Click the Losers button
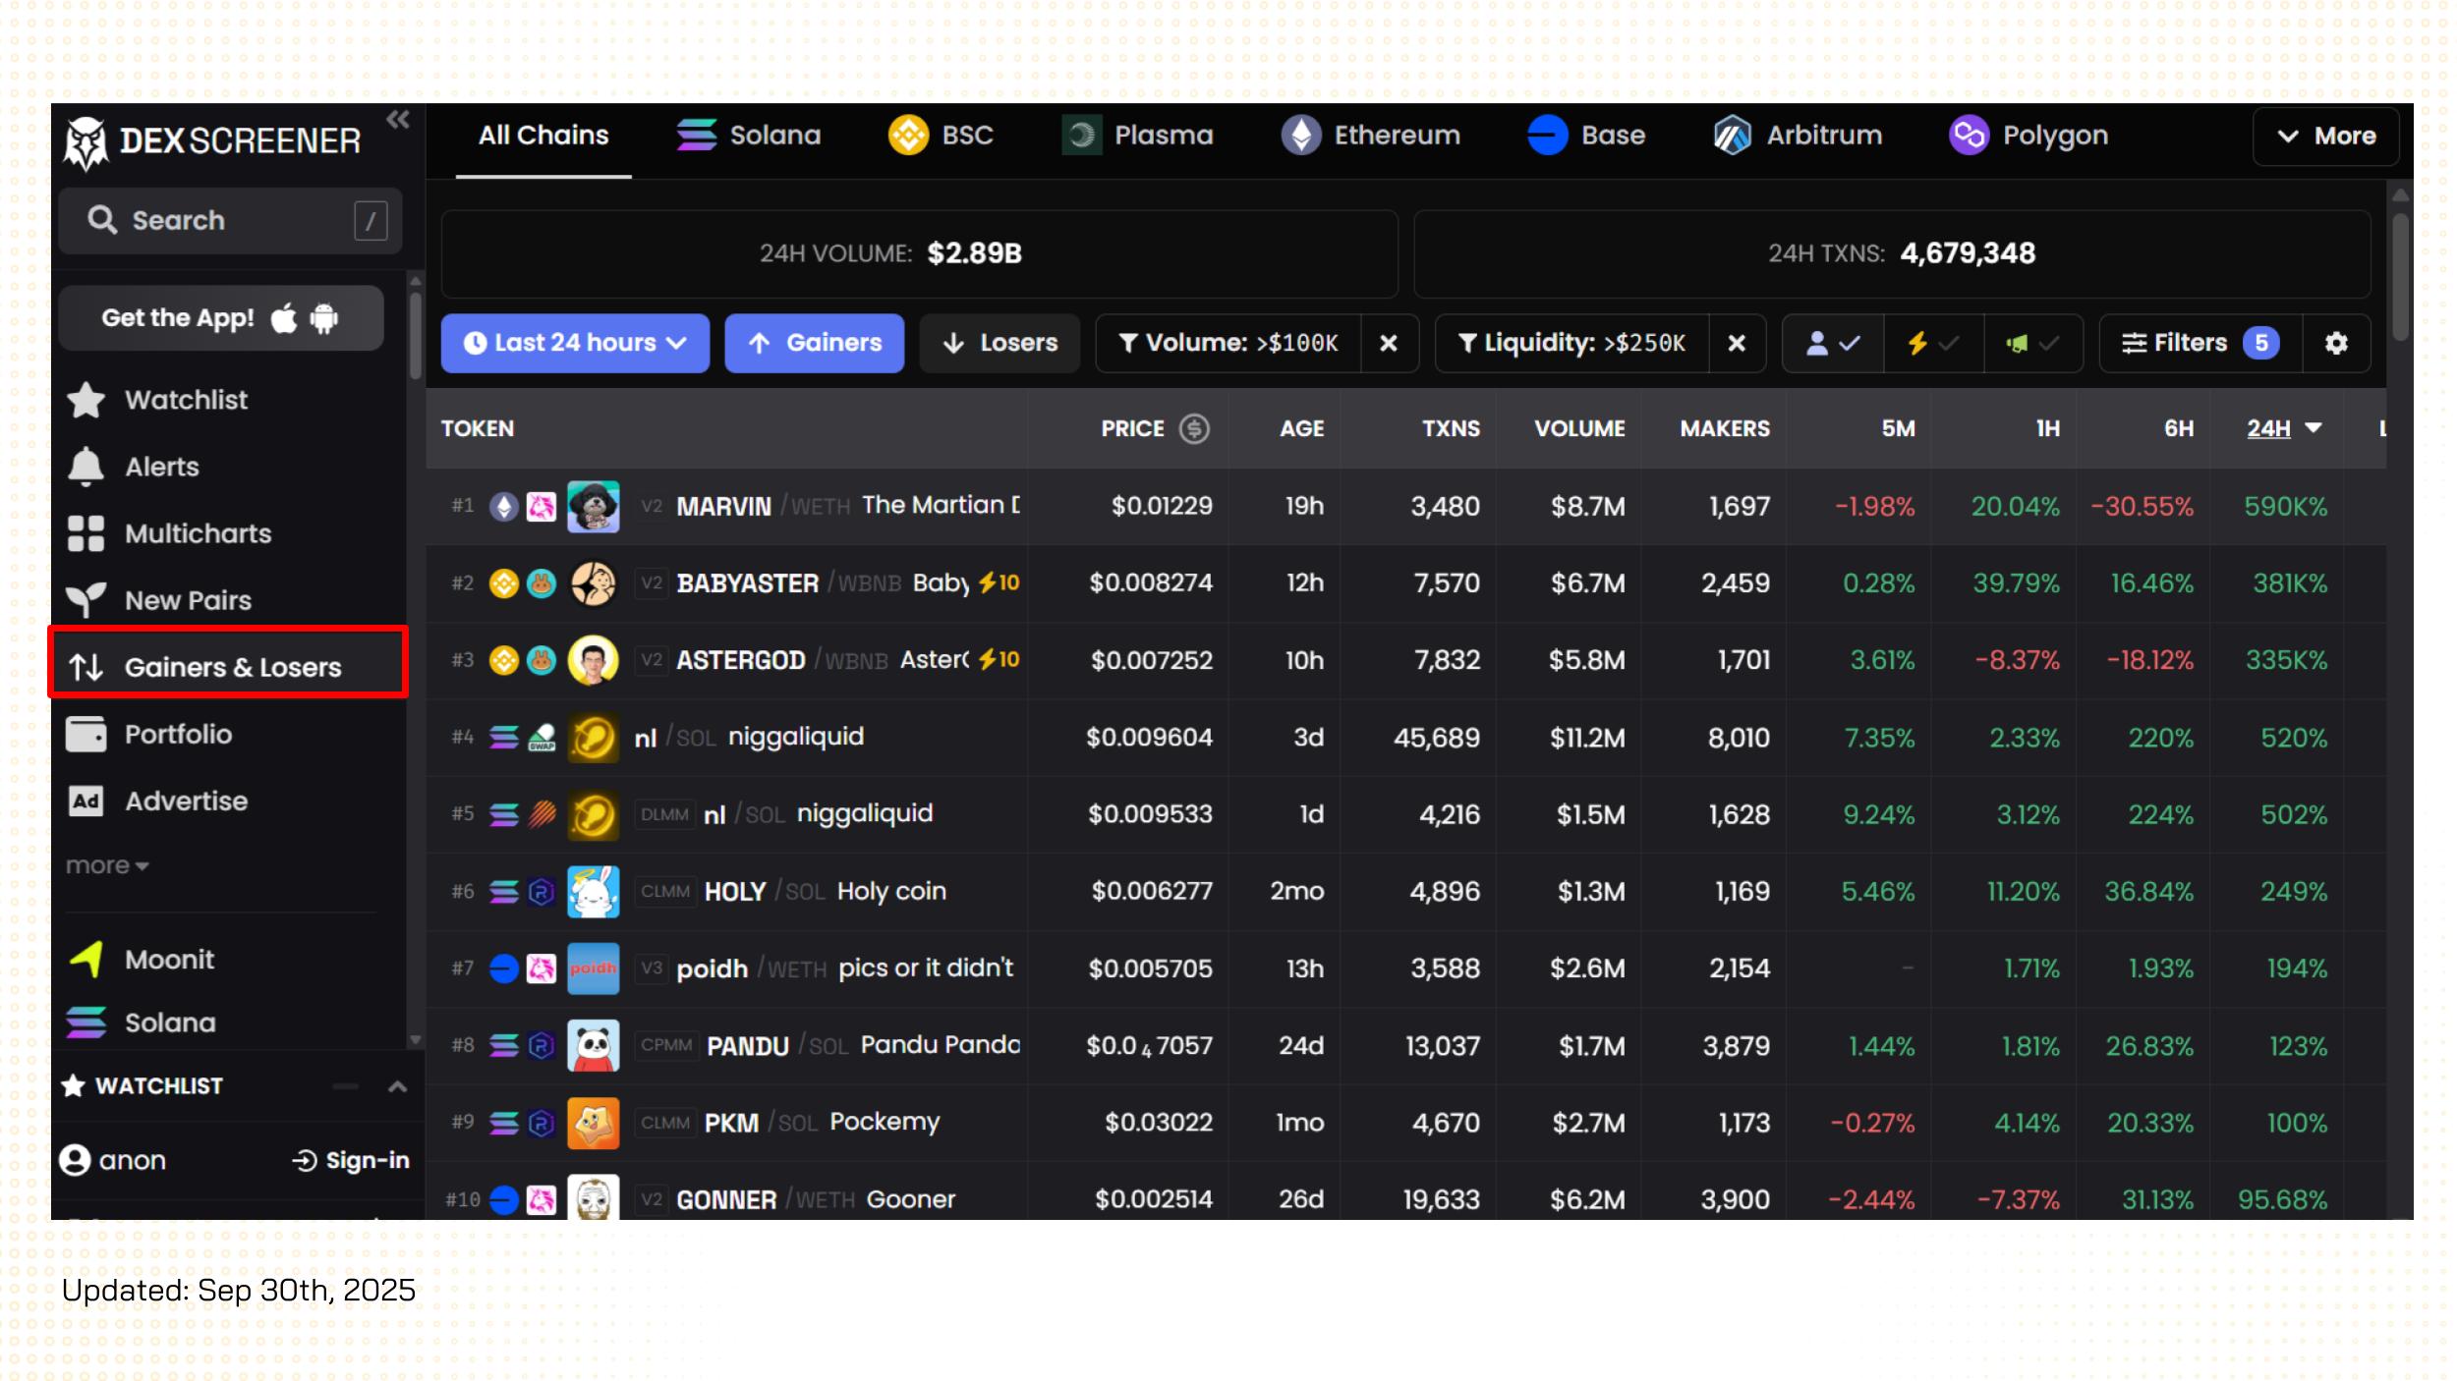Image resolution: width=2457 pixels, height=1381 pixels. pyautogui.click(x=1000, y=343)
